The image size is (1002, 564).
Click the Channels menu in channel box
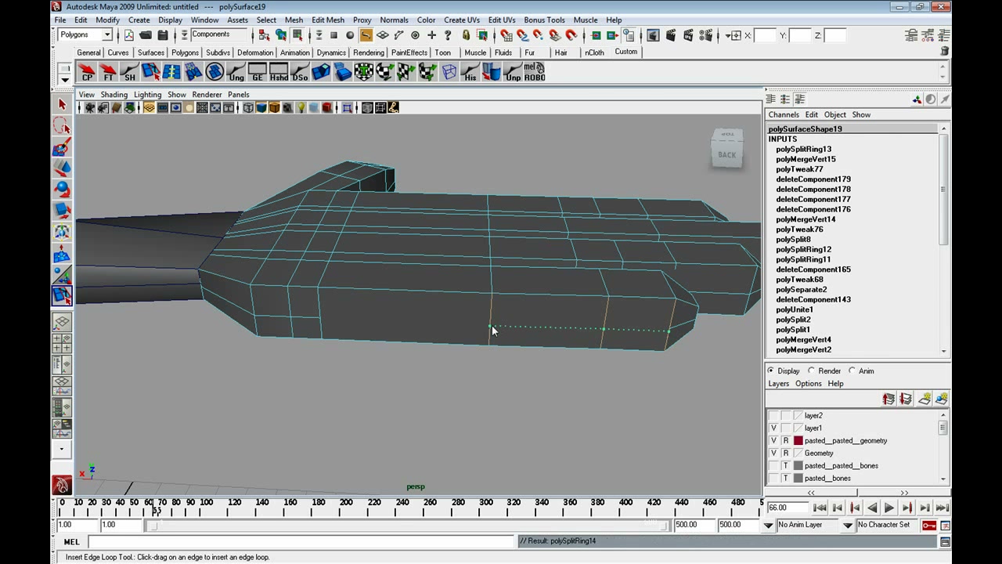[783, 114]
